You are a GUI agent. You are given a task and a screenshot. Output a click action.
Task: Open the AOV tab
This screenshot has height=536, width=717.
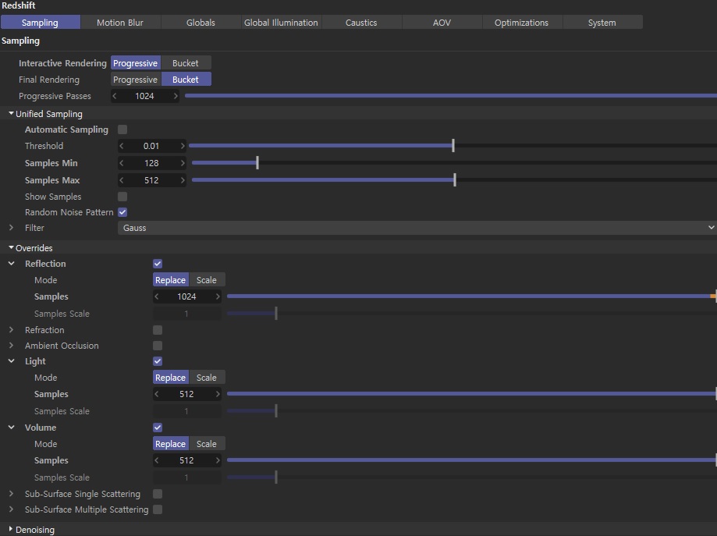click(442, 23)
